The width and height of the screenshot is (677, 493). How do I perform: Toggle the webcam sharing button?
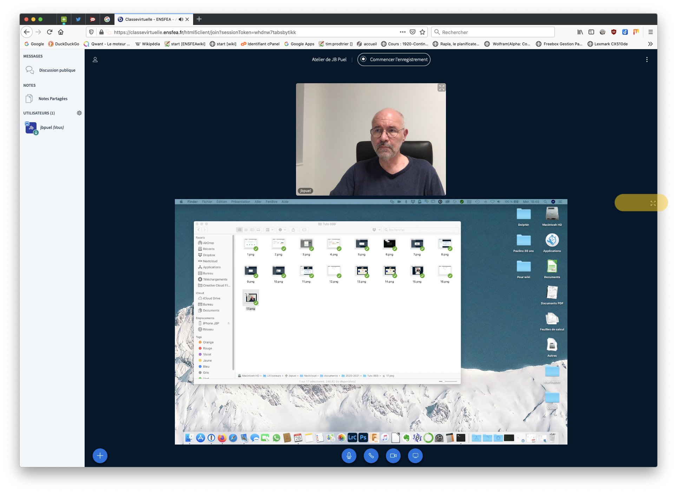[393, 456]
